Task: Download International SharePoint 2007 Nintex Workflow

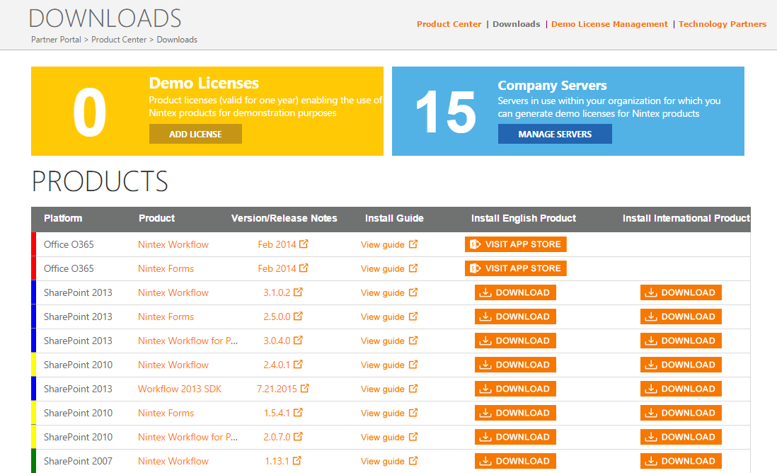Action: tap(681, 460)
